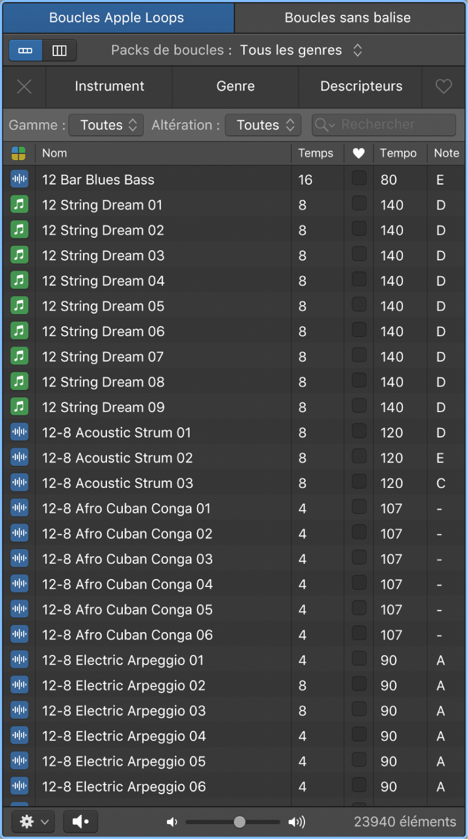This screenshot has height=840, width=468.
Task: Click audio icon for 12-8 Acoustic Strum 01
Action: (19, 432)
